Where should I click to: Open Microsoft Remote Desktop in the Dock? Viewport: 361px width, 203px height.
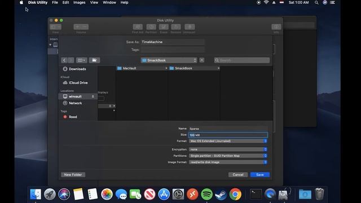pyautogui.click(x=192, y=194)
